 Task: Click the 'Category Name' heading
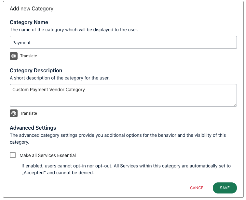29,22
